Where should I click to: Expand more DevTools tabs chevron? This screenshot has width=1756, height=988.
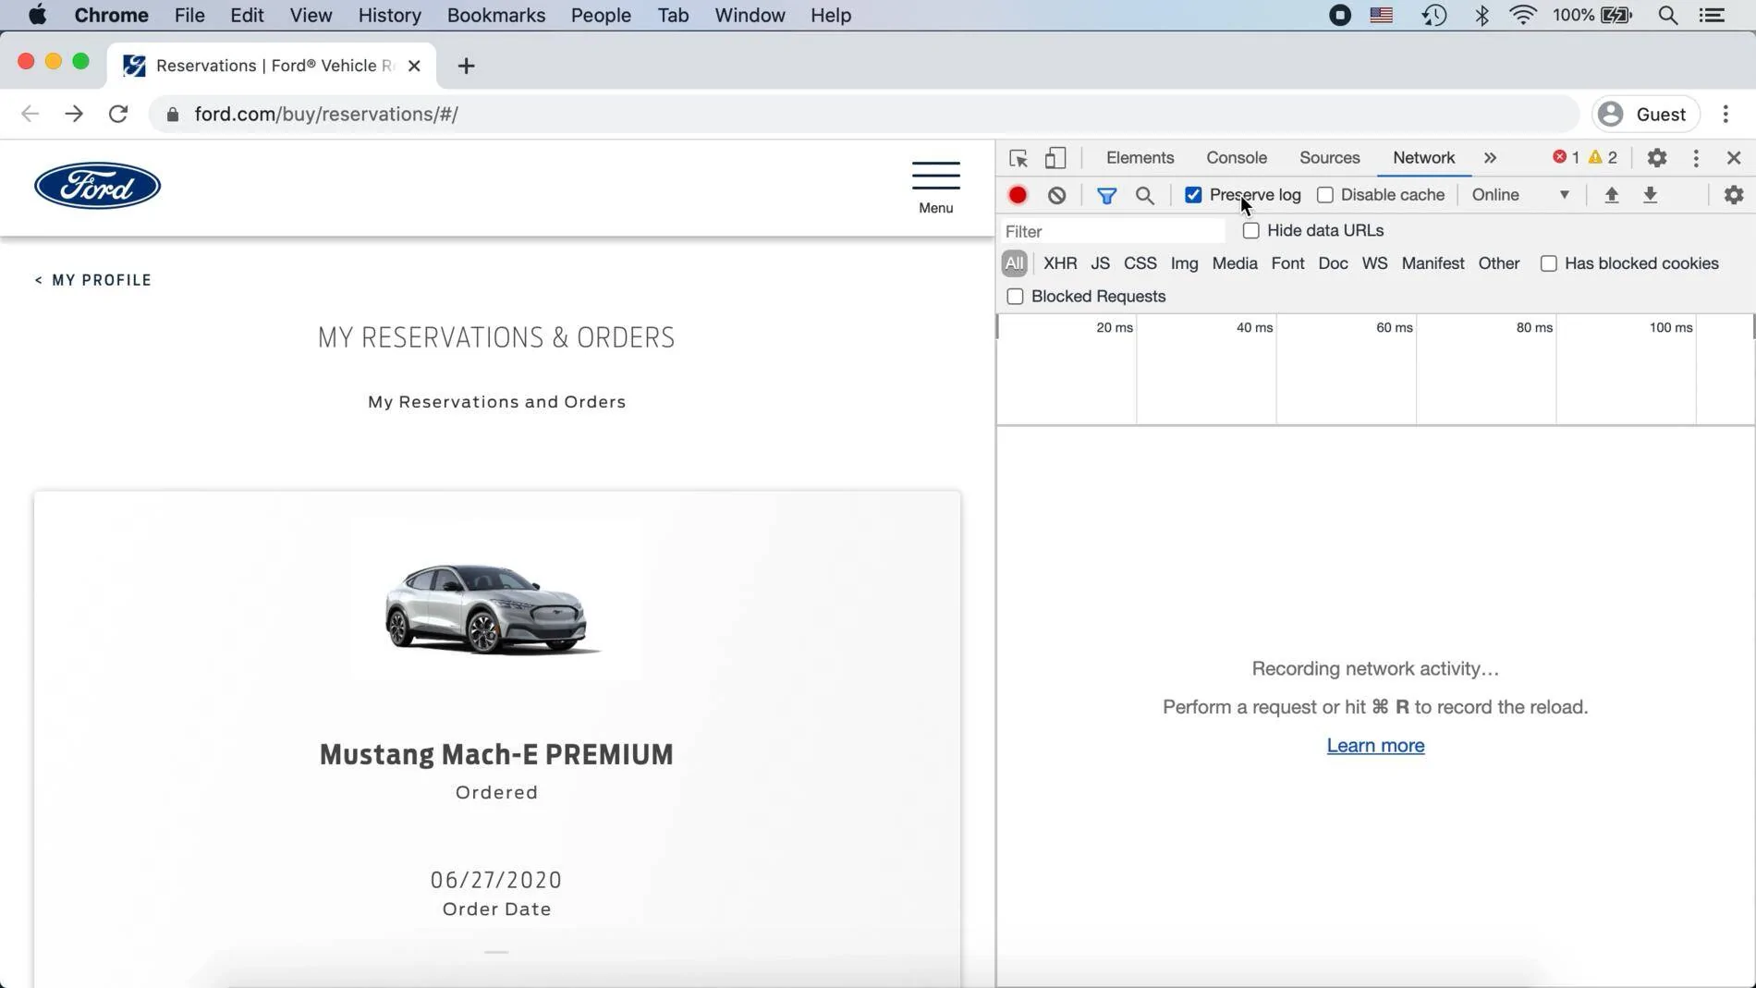click(x=1490, y=158)
